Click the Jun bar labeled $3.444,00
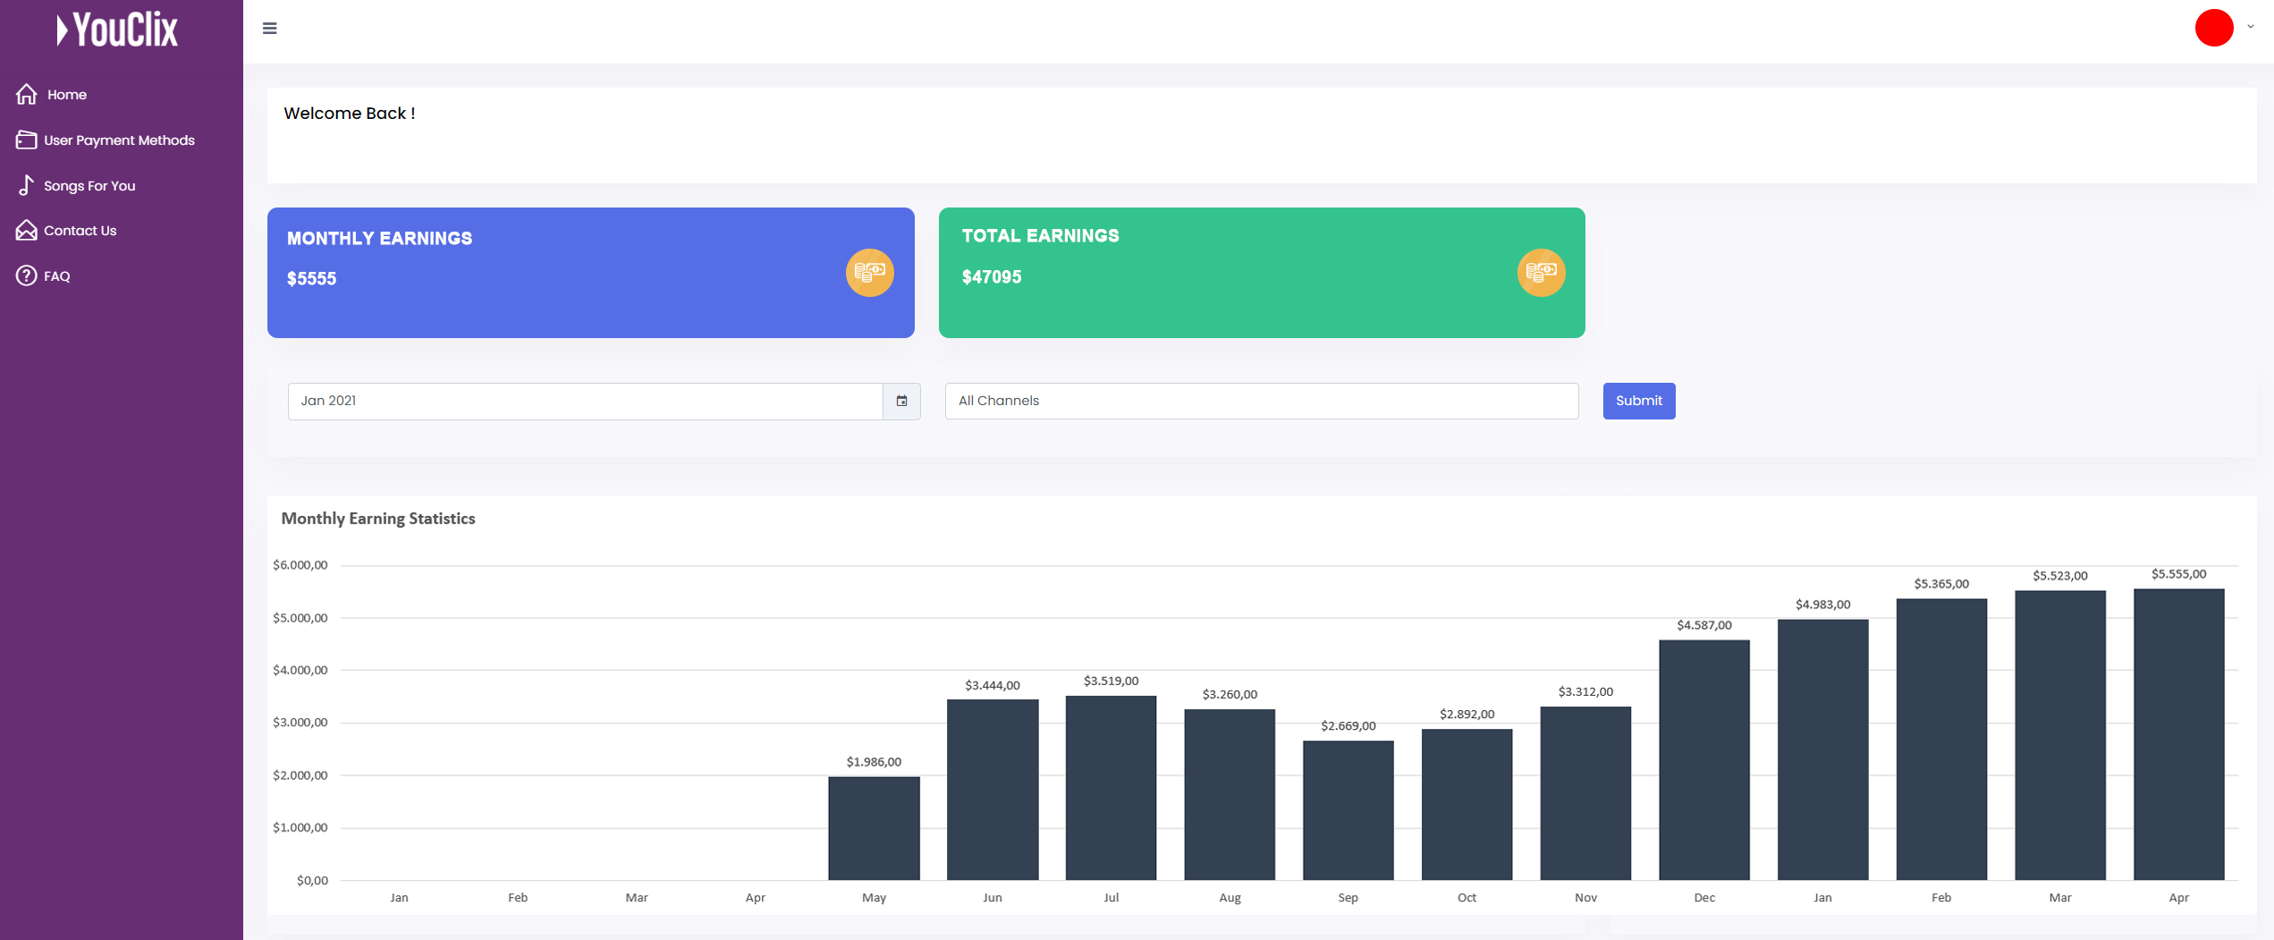The image size is (2274, 940). (993, 790)
